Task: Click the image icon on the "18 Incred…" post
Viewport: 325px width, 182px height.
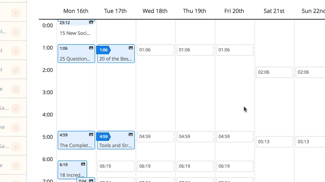Action: pyautogui.click(x=83, y=164)
